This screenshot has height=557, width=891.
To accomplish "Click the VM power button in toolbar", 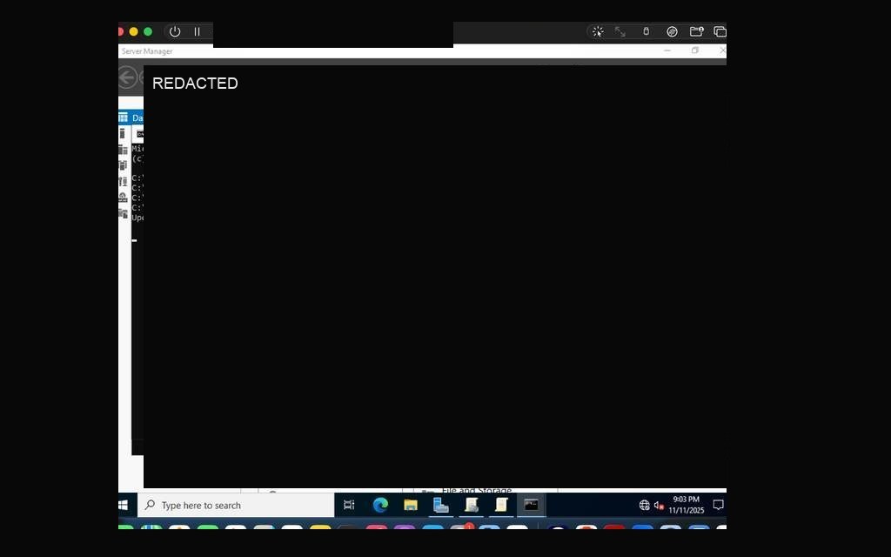I will click(175, 32).
